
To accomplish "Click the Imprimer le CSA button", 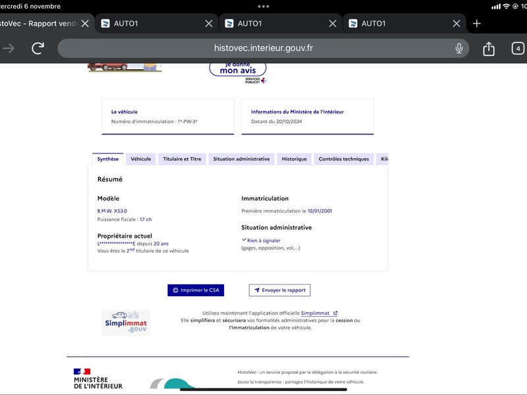I will (196, 290).
